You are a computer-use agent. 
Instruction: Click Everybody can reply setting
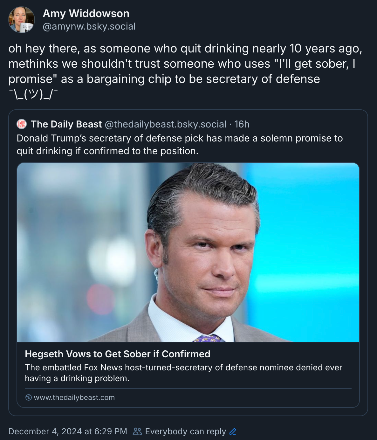[x=186, y=431]
